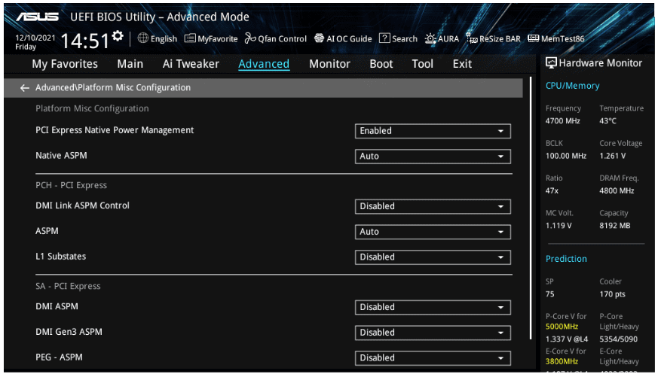The width and height of the screenshot is (661, 374).
Task: Click the 3800MHz E-Core prediction value
Action: [x=562, y=361]
